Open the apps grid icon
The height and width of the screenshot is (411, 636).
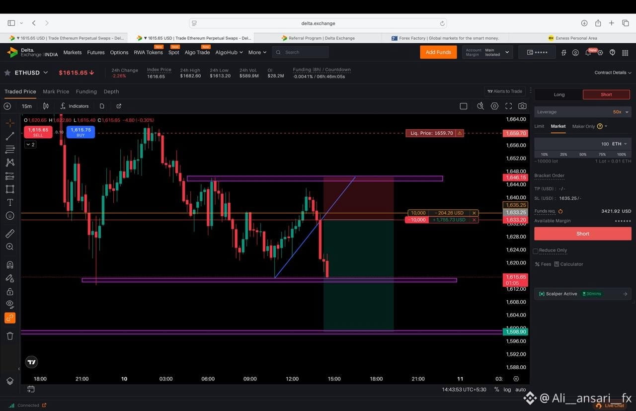coord(625,52)
